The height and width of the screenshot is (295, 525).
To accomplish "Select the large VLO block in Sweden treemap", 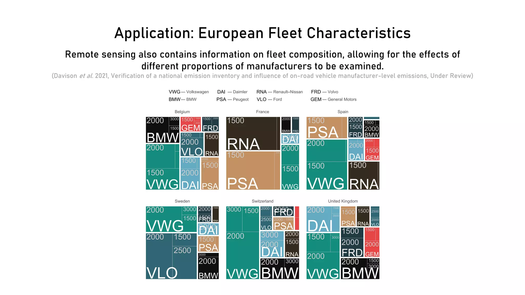I will tap(171, 256).
